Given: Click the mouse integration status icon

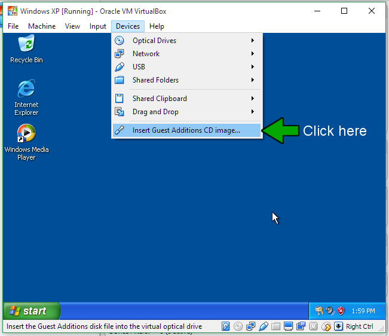Looking at the screenshot, I should click(326, 326).
